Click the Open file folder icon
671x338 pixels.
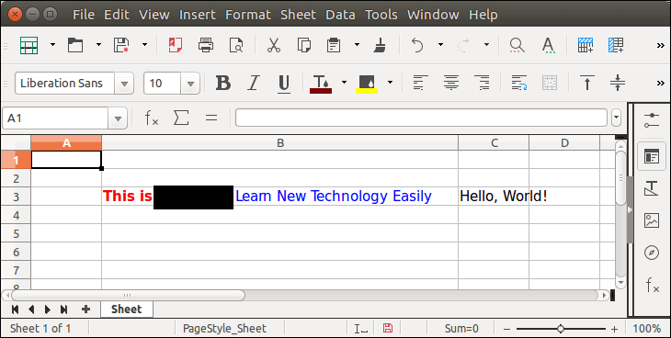75,45
